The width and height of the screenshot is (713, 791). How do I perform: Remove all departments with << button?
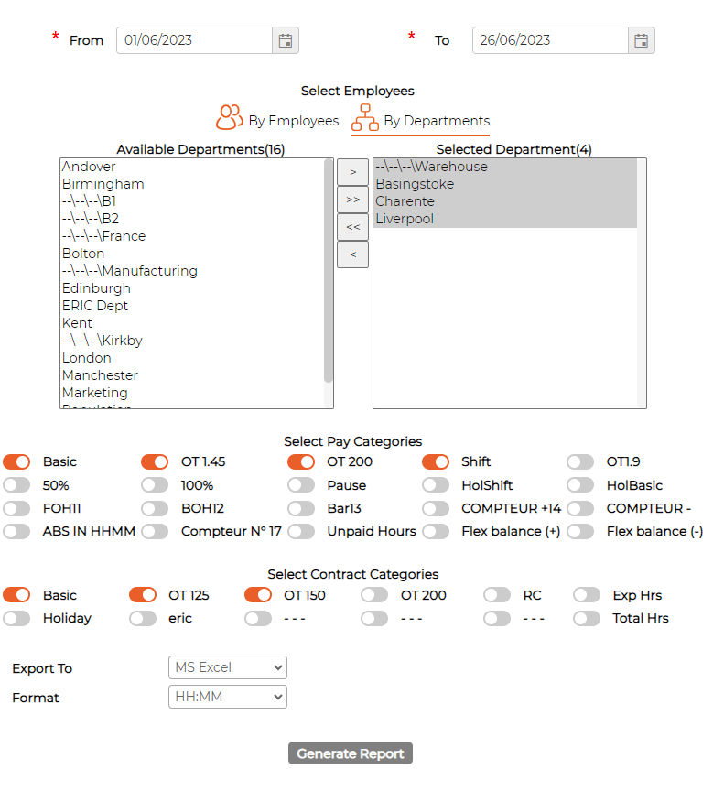353,227
